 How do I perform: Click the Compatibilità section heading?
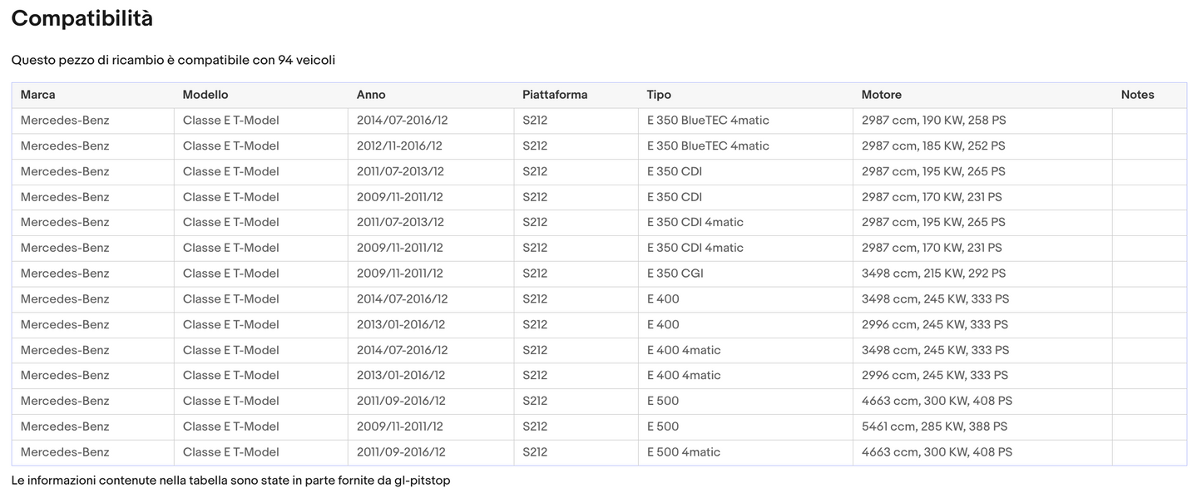82,18
